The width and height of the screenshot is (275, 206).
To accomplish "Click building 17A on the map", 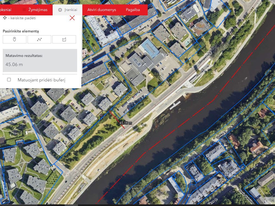I will click(166, 55).
